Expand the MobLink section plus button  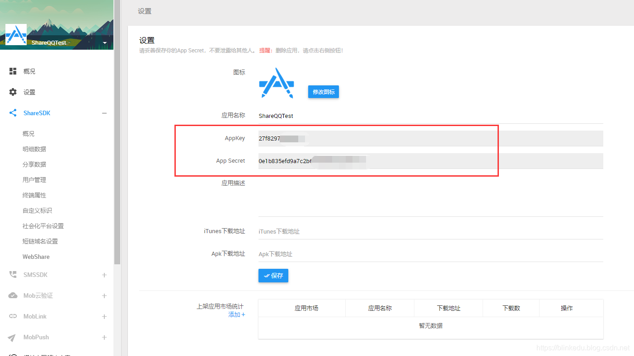104,316
